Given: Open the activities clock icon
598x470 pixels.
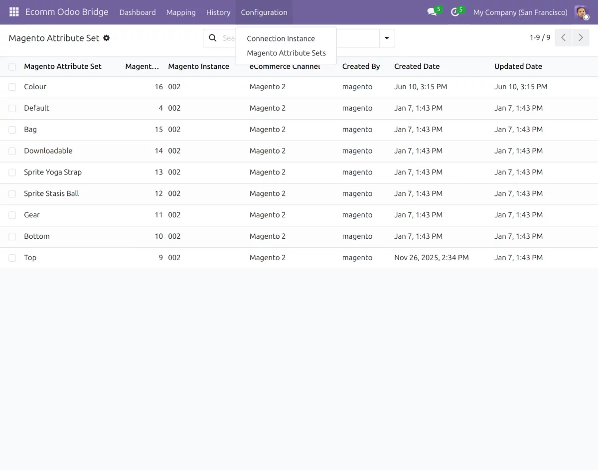Looking at the screenshot, I should (x=455, y=12).
